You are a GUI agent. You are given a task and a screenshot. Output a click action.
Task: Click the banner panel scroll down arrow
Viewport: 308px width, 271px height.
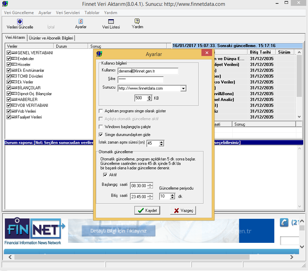(302, 247)
